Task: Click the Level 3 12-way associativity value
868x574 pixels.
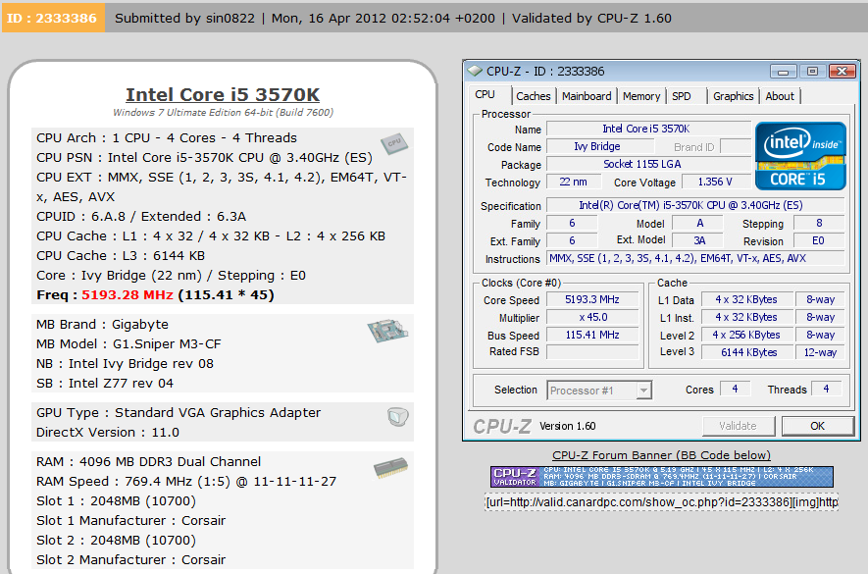Action: tap(820, 352)
